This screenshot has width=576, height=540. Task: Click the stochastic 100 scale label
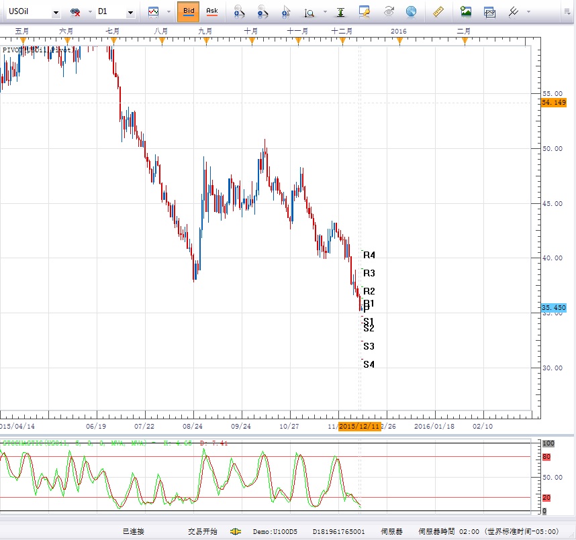point(548,443)
